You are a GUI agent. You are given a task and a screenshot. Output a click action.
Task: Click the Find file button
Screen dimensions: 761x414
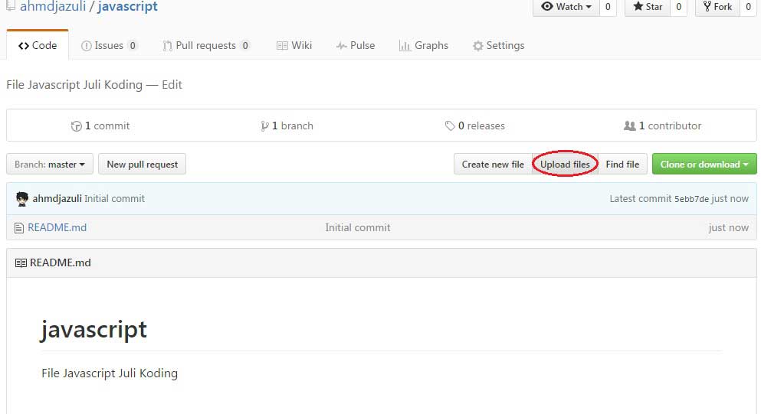coord(623,165)
